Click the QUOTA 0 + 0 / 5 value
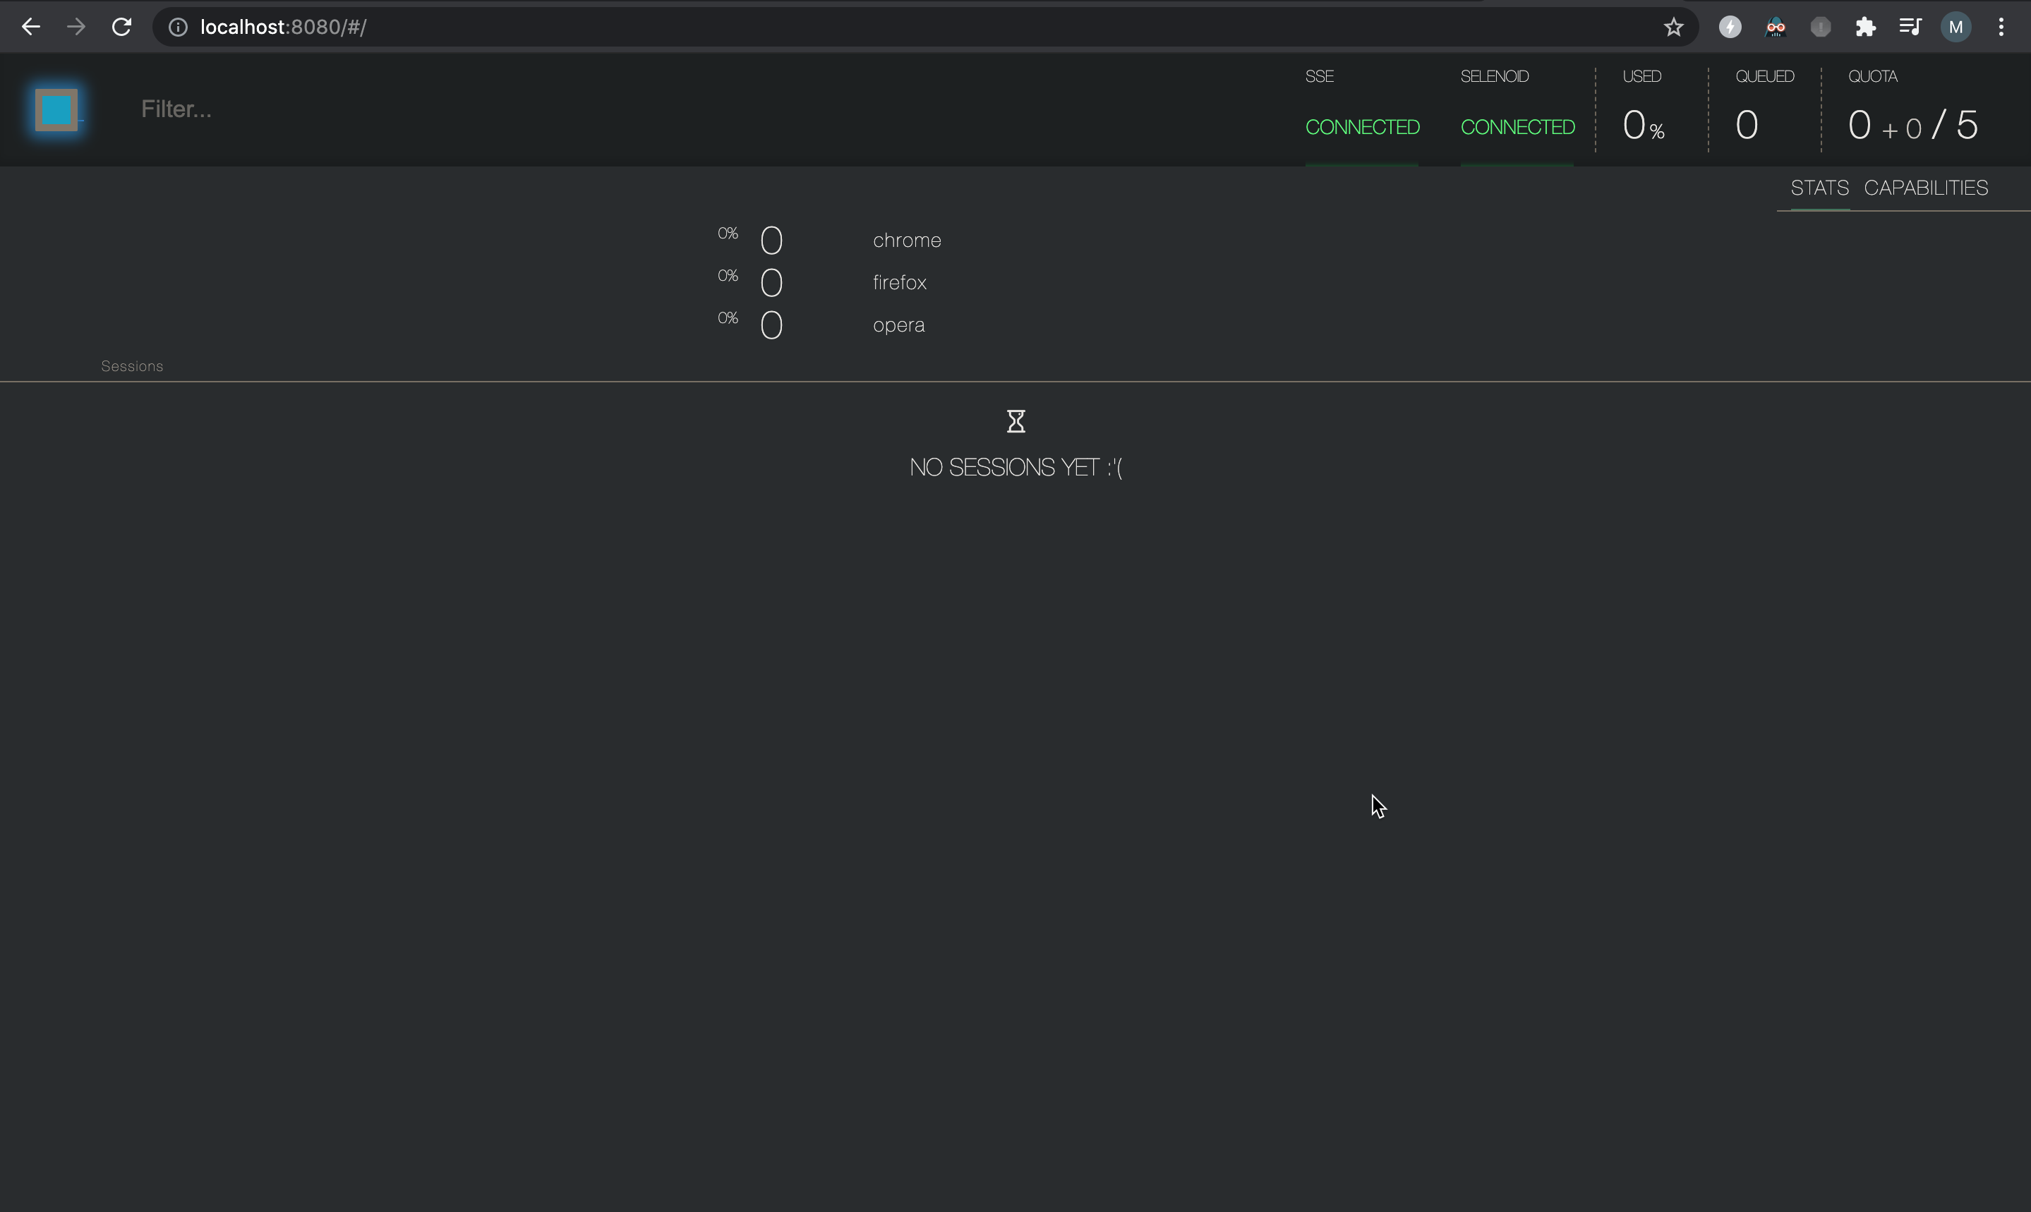The height and width of the screenshot is (1212, 2031). click(x=1912, y=125)
